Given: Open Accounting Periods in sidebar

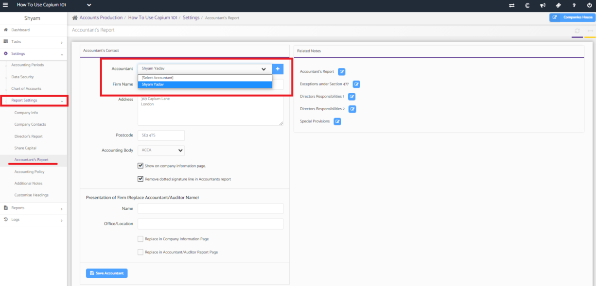Looking at the screenshot, I should (x=28, y=65).
